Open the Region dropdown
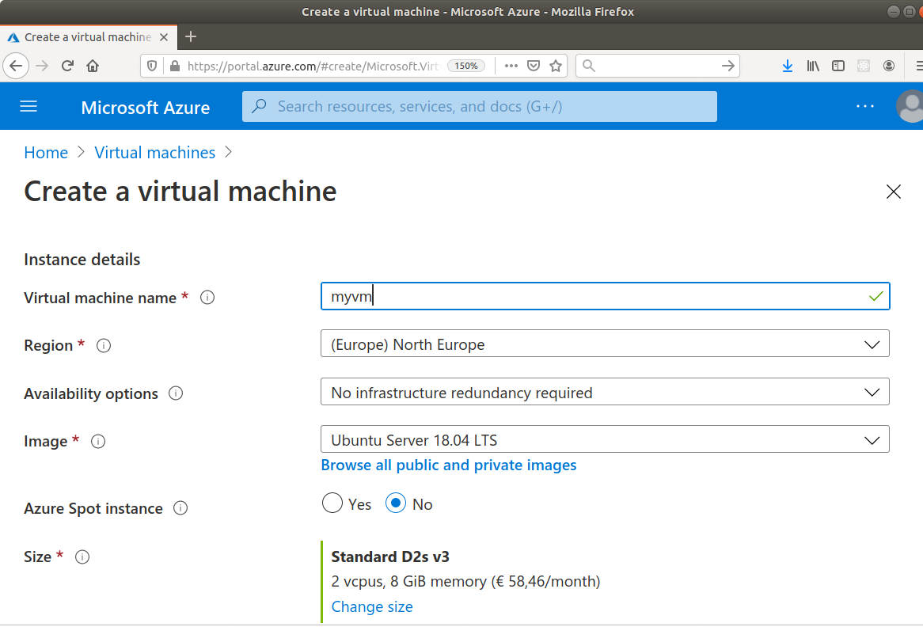923x642 pixels. click(x=605, y=344)
